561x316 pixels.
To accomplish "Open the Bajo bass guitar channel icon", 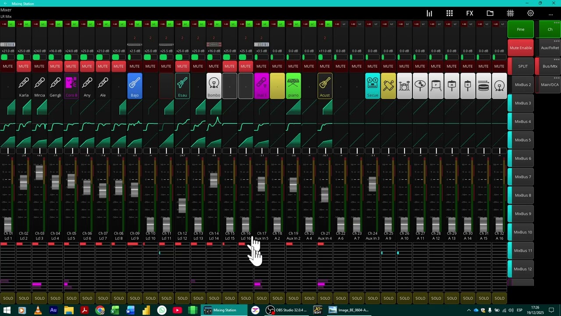I will 135,86.
